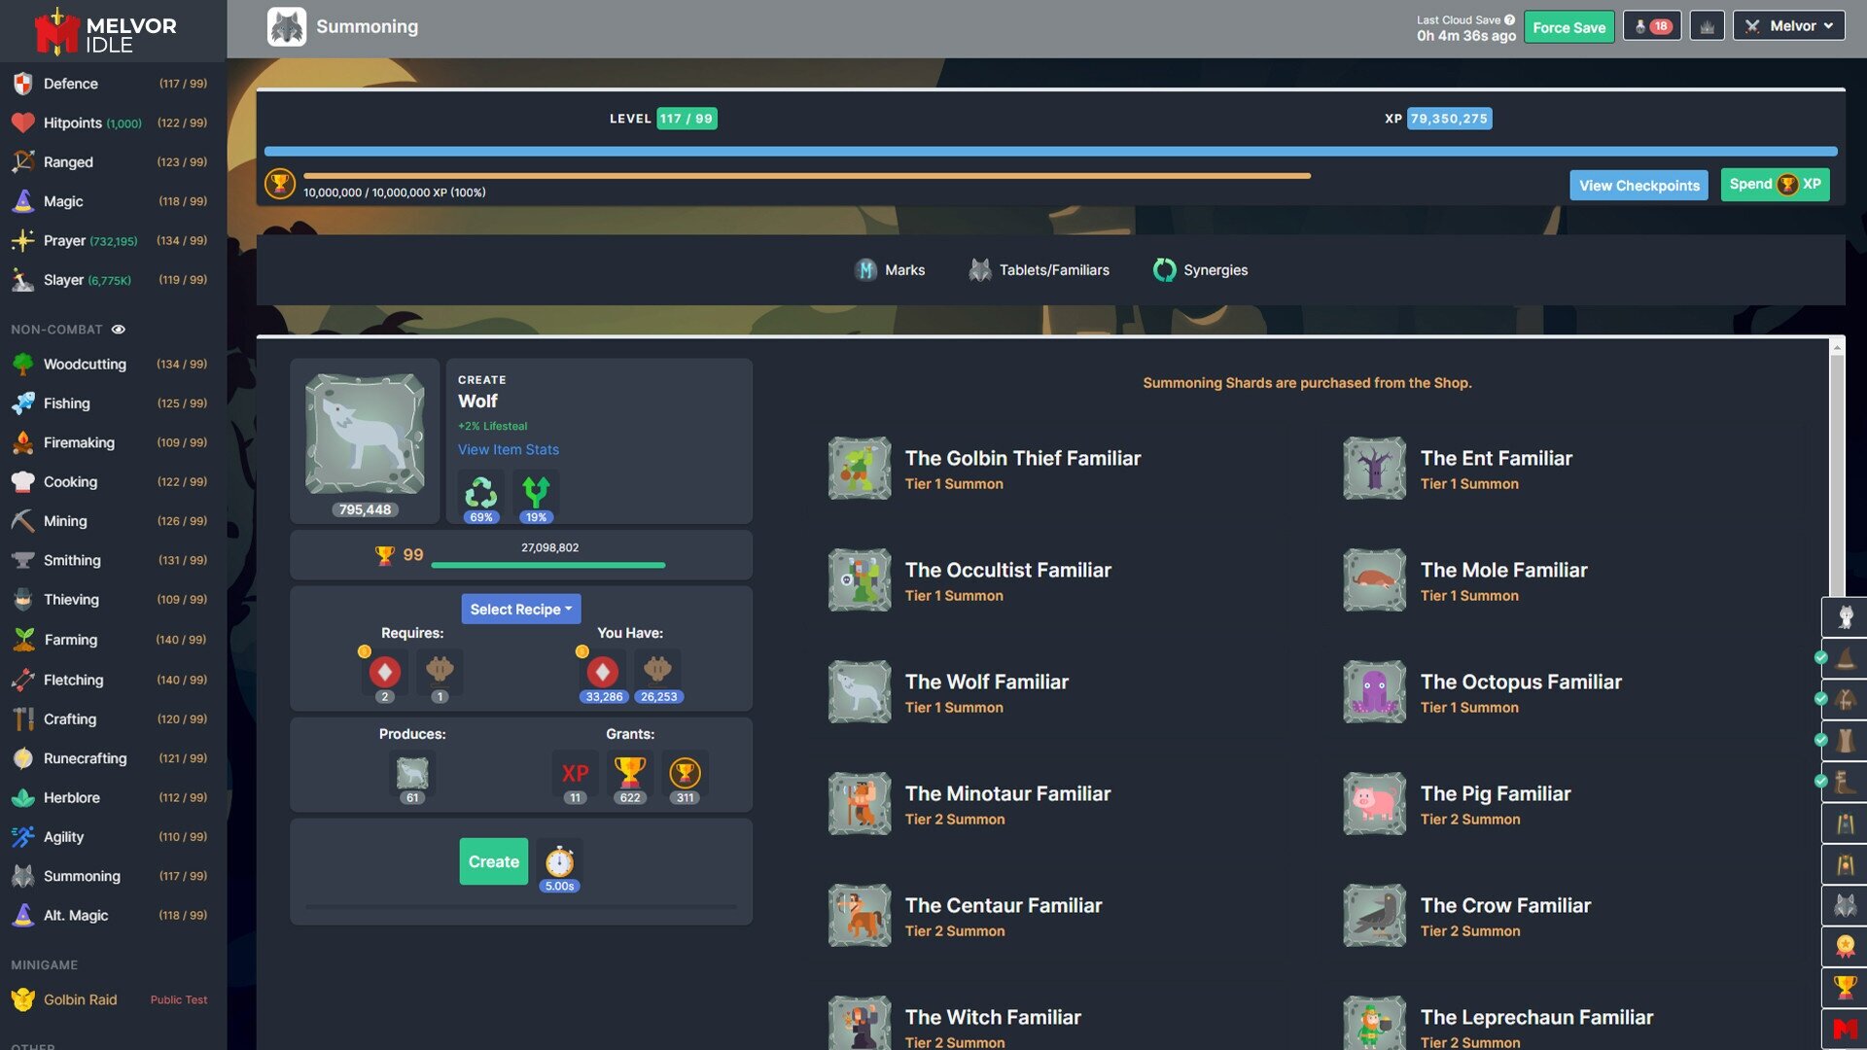Click the Summoning skill icon in sidebar
The width and height of the screenshot is (1867, 1050).
(21, 876)
